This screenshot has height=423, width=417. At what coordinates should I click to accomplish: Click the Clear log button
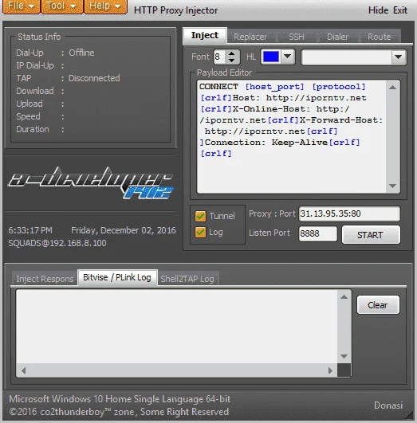click(x=378, y=305)
